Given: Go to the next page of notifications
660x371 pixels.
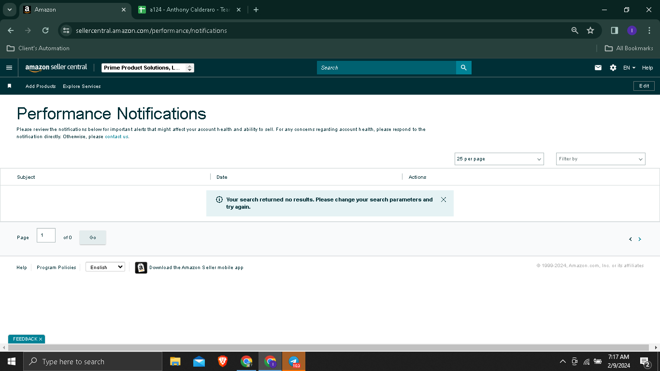Looking at the screenshot, I should pyautogui.click(x=640, y=239).
